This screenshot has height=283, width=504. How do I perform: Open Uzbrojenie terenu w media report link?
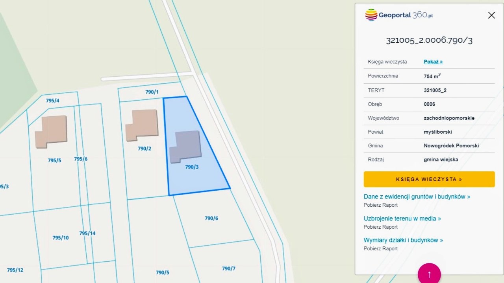(x=402, y=219)
